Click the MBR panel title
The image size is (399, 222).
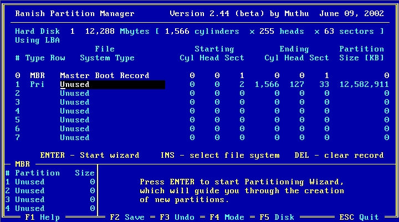22,164
